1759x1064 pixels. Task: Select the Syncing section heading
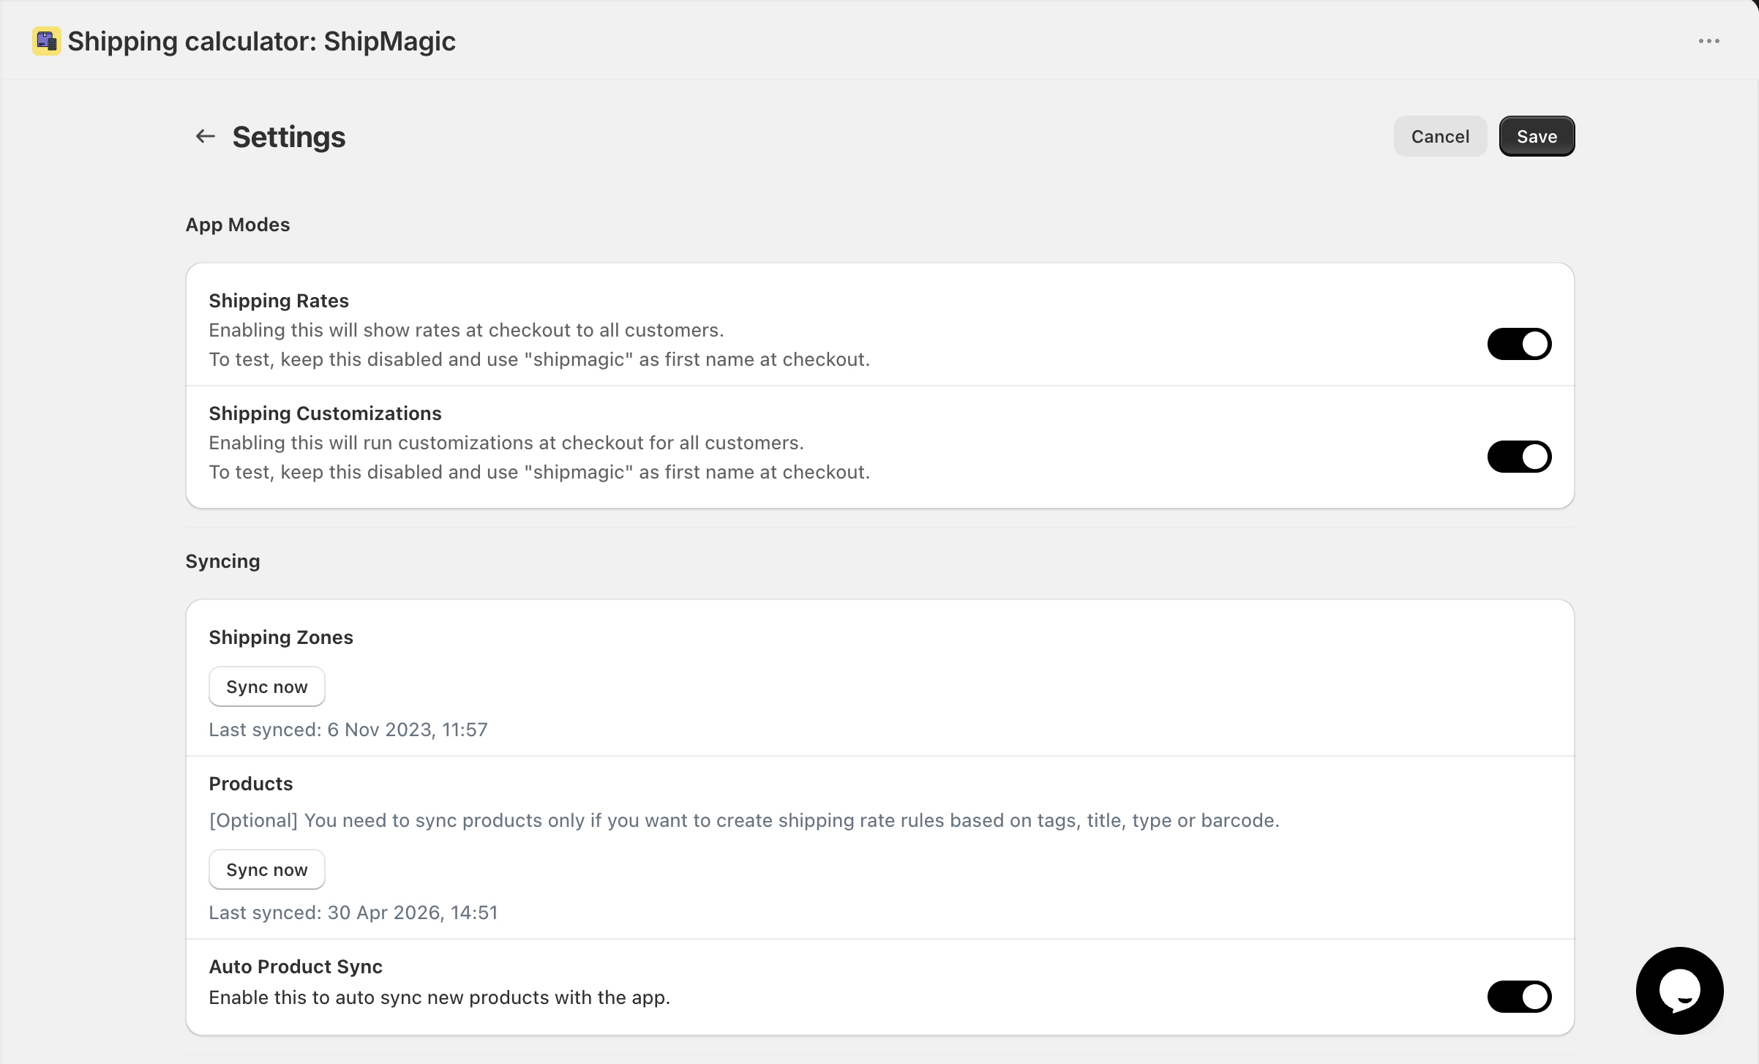[x=222, y=561]
